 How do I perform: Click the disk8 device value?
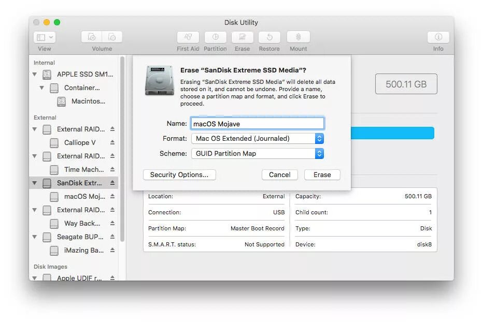point(424,244)
